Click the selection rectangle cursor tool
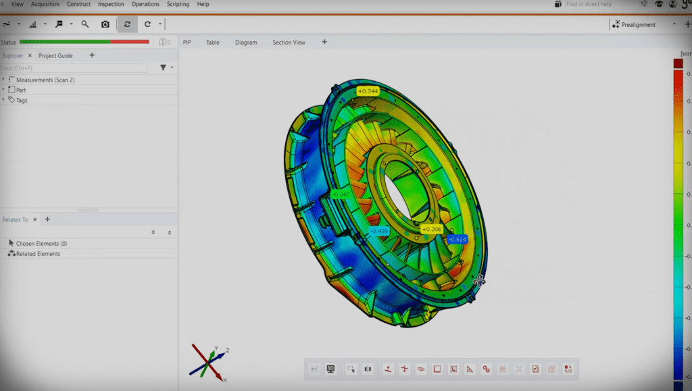The width and height of the screenshot is (692, 391). click(351, 369)
